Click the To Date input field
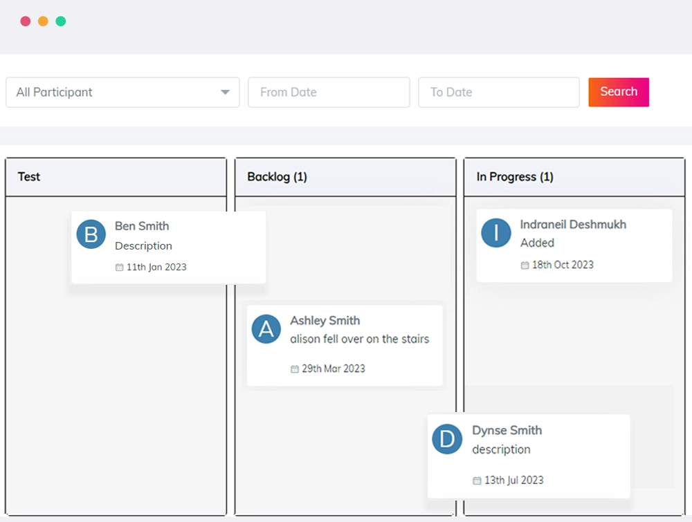The image size is (692, 522). (x=498, y=92)
